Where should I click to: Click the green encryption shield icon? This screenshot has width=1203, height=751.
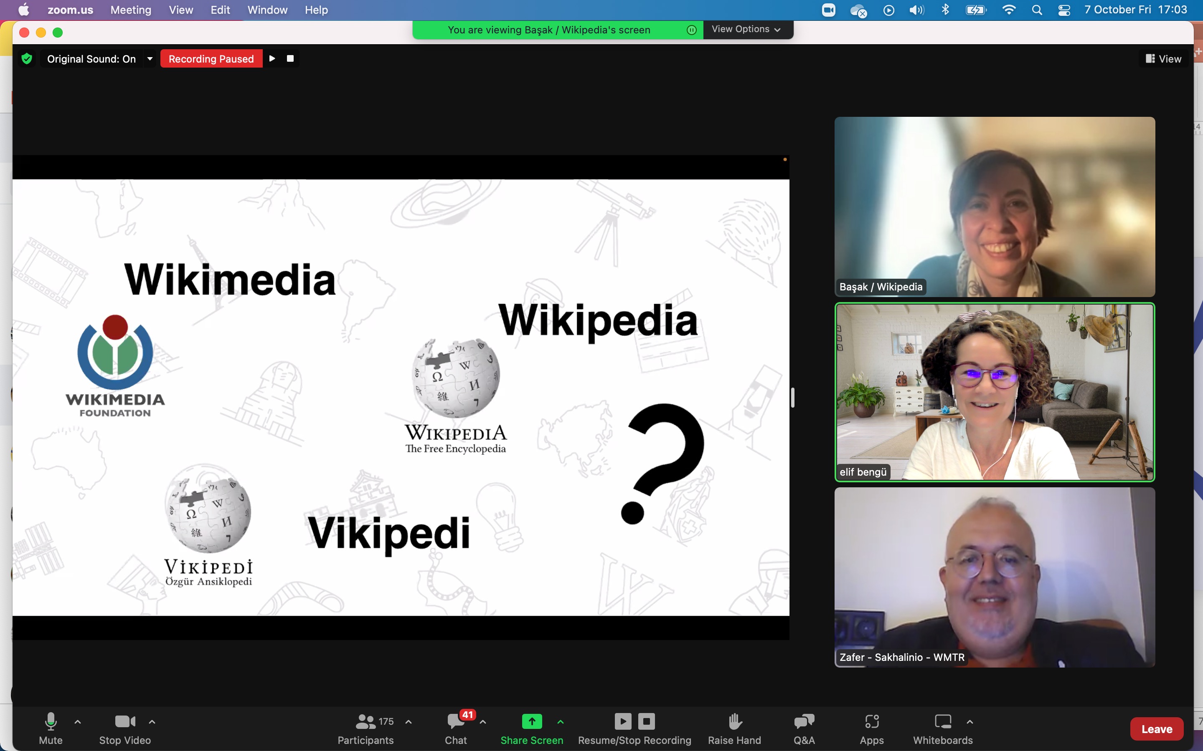[27, 58]
